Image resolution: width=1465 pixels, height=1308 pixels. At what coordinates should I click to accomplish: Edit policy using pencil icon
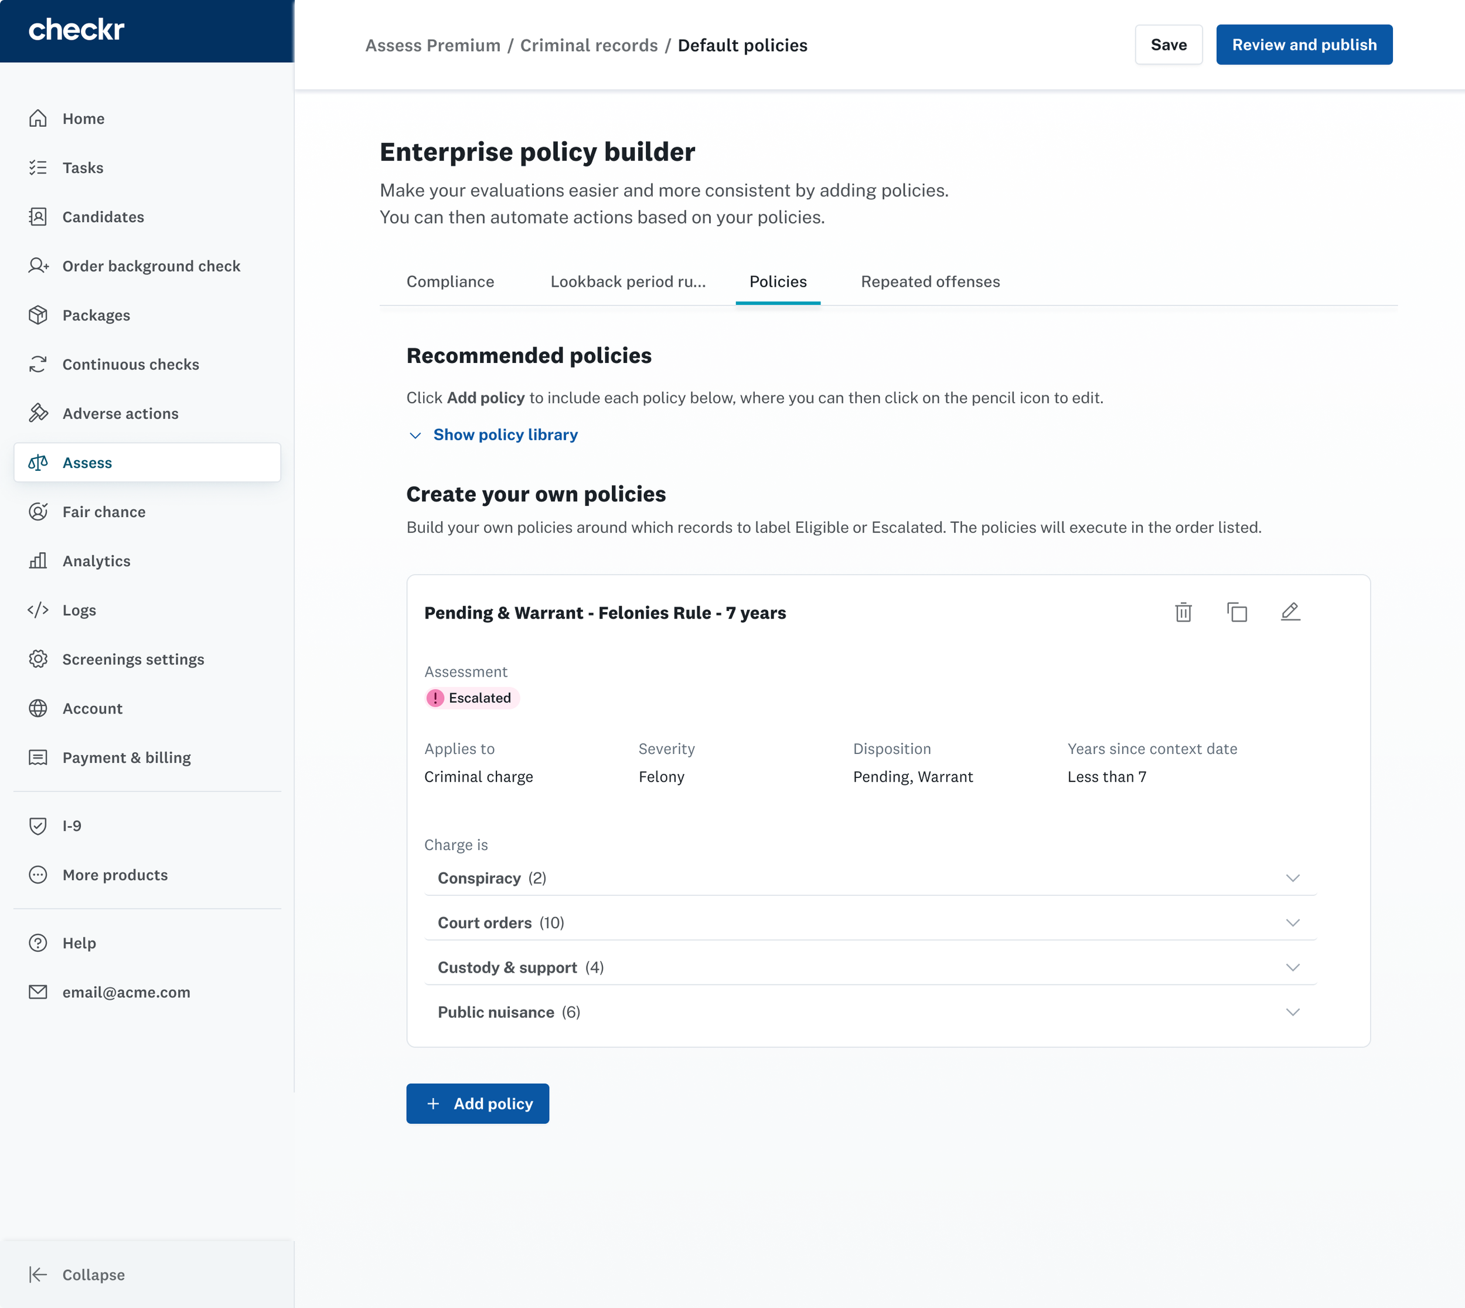pyautogui.click(x=1290, y=612)
